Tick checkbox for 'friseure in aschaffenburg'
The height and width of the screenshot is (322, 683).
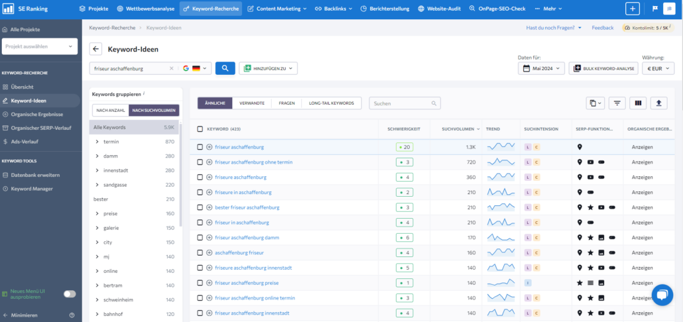(x=200, y=192)
